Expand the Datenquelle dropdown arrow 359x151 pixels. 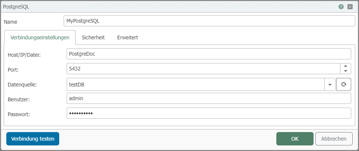[x=330, y=84]
